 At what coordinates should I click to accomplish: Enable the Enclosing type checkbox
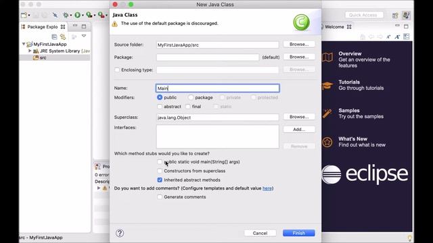pyautogui.click(x=117, y=70)
